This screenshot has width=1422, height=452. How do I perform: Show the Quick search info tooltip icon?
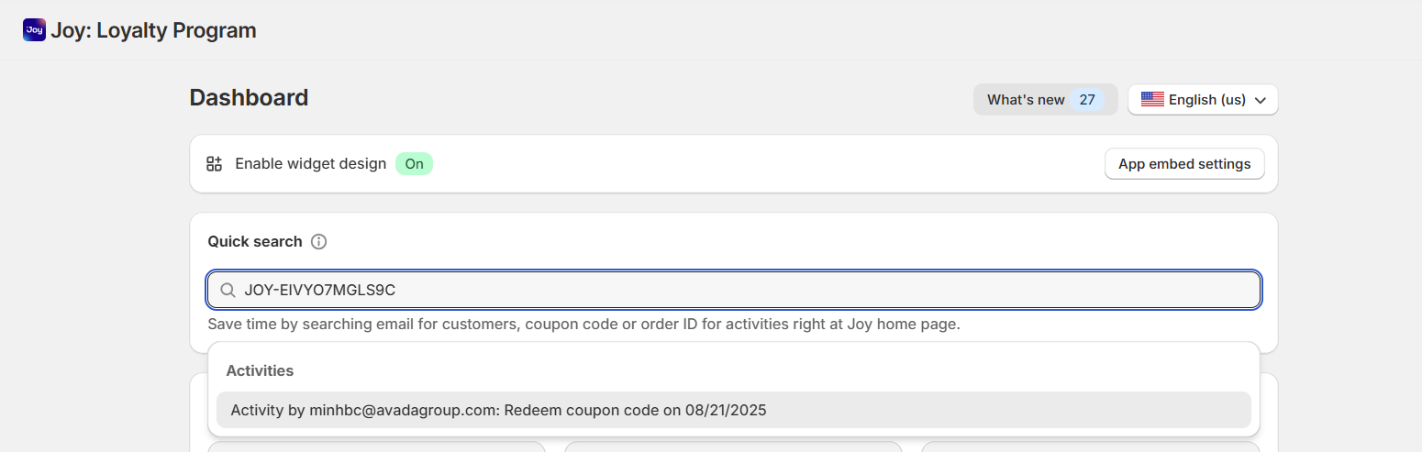tap(318, 242)
